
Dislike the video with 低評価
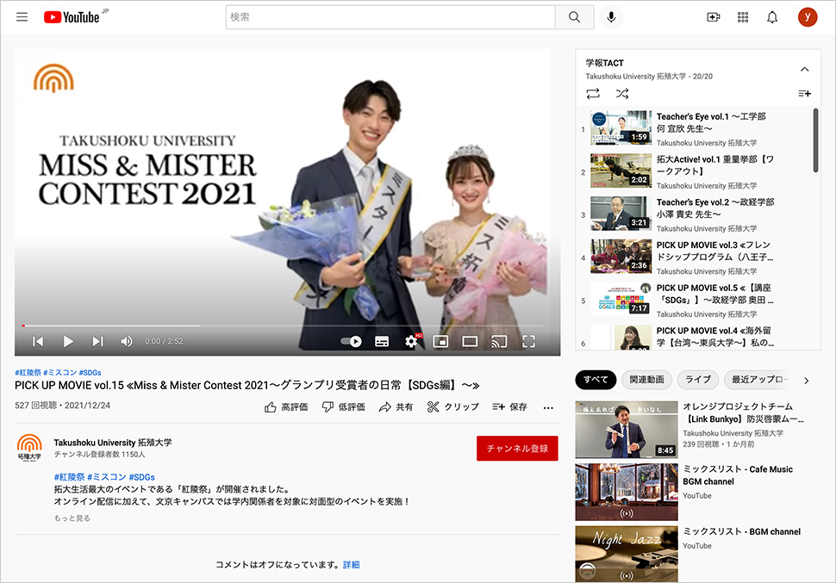pyautogui.click(x=344, y=407)
